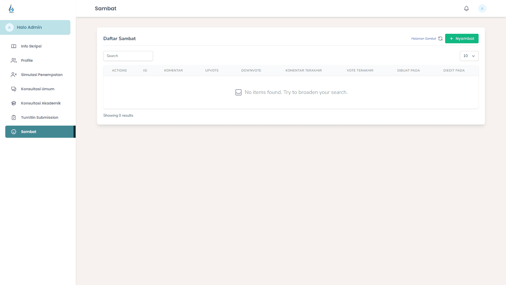The height and width of the screenshot is (285, 506).
Task: Open the Profile menu item
Action: [27, 60]
